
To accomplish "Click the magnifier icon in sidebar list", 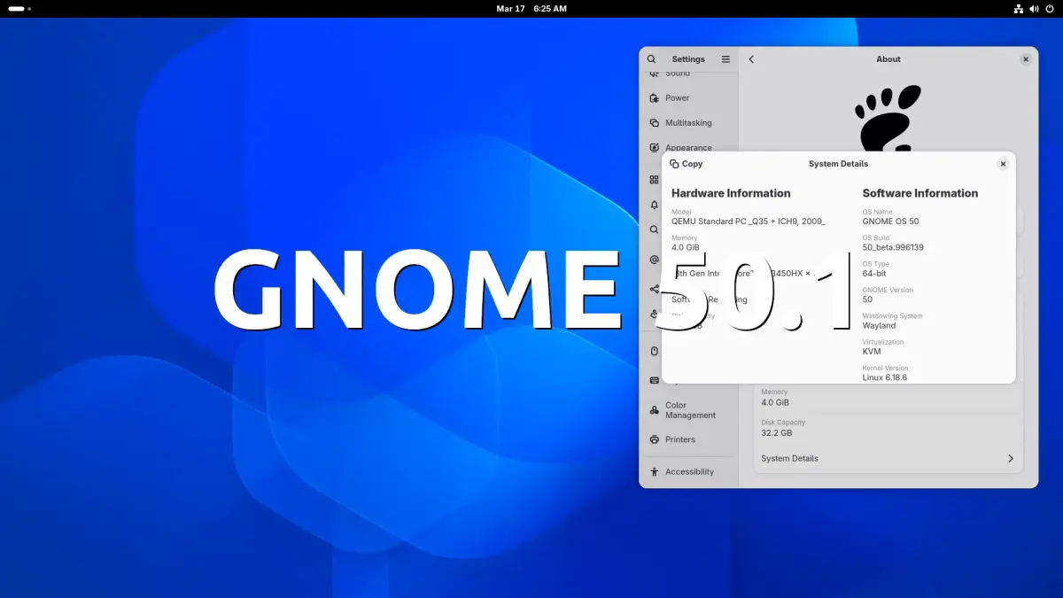I will click(655, 229).
